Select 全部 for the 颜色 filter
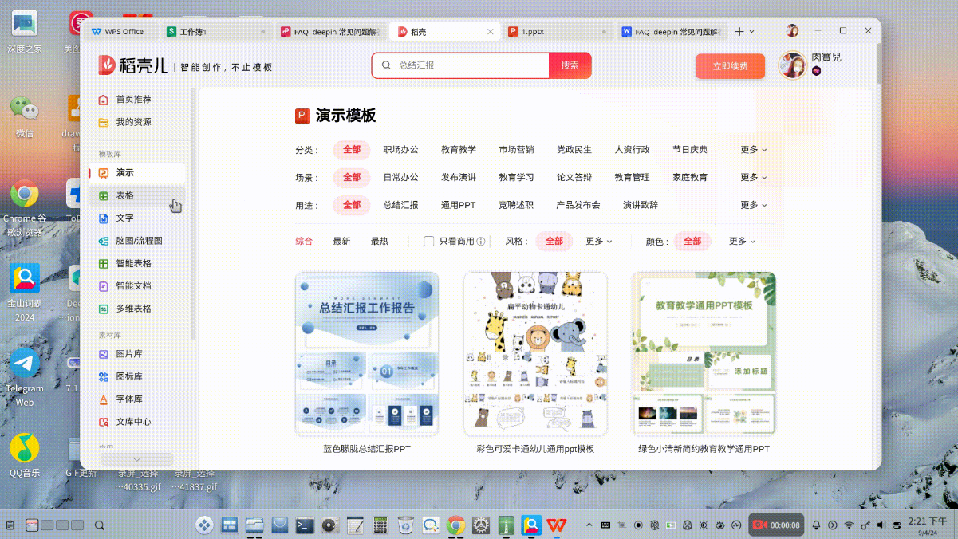958x539 pixels. point(692,241)
